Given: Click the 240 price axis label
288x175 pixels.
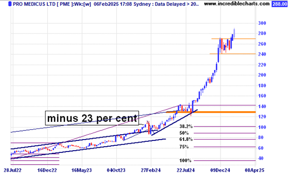Looking at the screenshot, I should pos(262,54).
